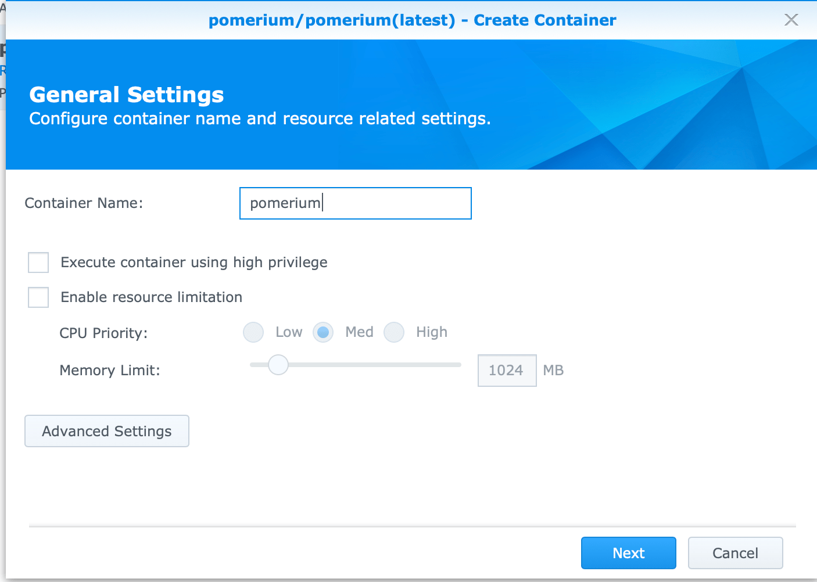The image size is (817, 582).
Task: Cancel the container creation
Action: click(735, 553)
